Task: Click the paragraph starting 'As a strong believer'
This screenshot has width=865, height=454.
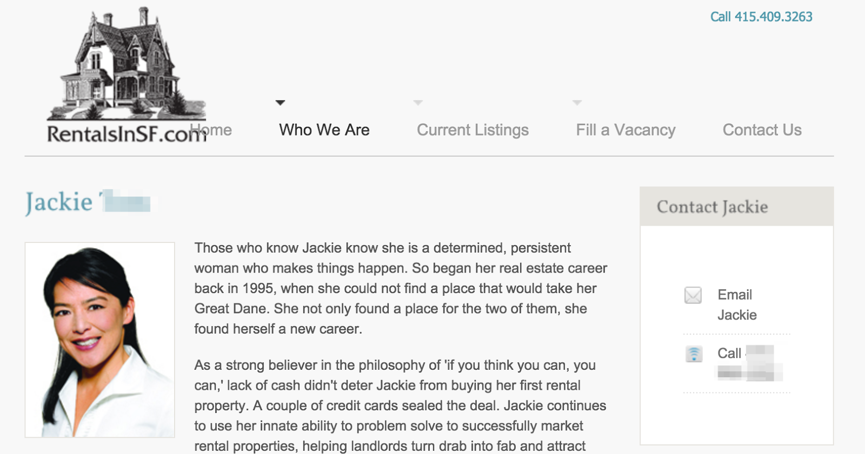Action: pyautogui.click(x=400, y=405)
